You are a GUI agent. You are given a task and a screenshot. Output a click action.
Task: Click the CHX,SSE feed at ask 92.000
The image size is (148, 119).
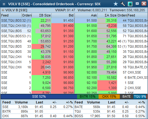pyautogui.click(x=134, y=72)
